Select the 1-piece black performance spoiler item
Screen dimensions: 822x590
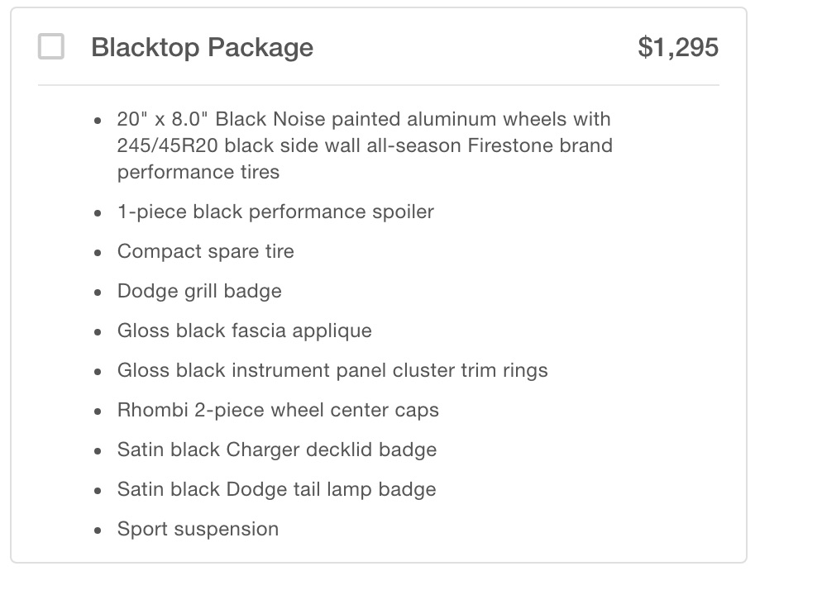[275, 212]
